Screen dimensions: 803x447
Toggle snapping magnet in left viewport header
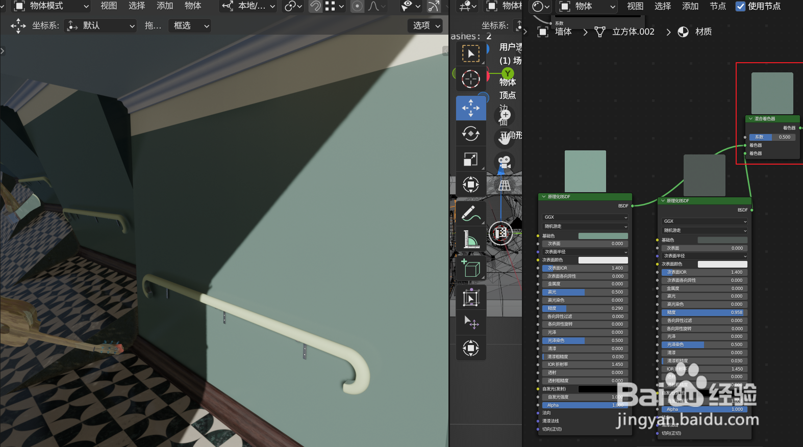(x=316, y=6)
